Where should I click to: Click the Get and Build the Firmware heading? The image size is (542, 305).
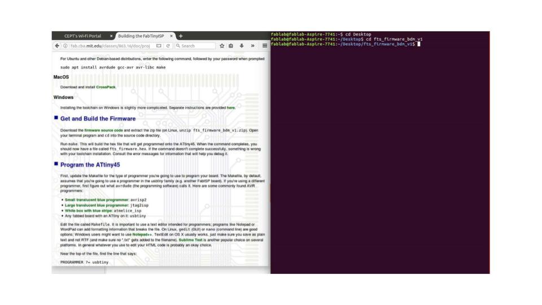point(98,119)
